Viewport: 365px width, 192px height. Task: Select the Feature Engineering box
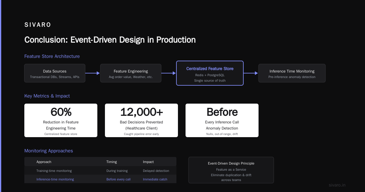point(131,73)
